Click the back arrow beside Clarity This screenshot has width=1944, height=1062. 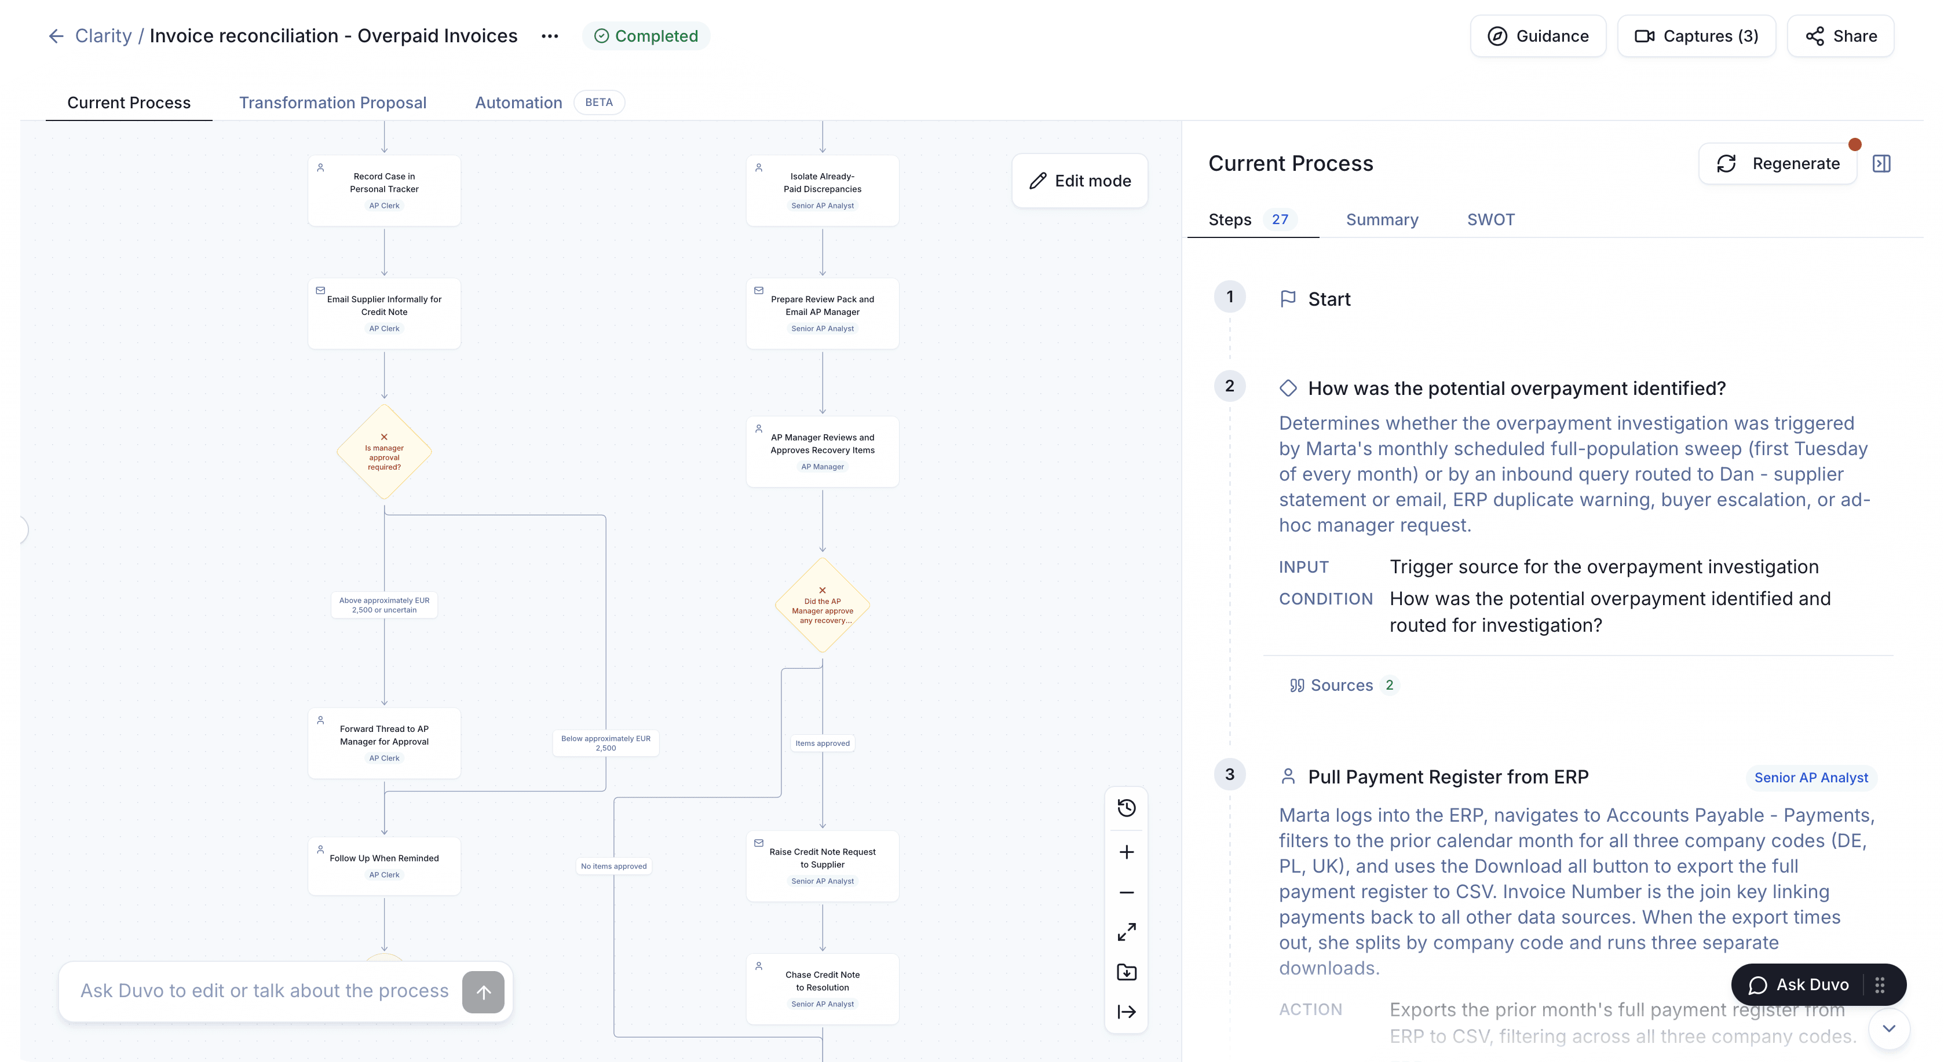pos(56,36)
